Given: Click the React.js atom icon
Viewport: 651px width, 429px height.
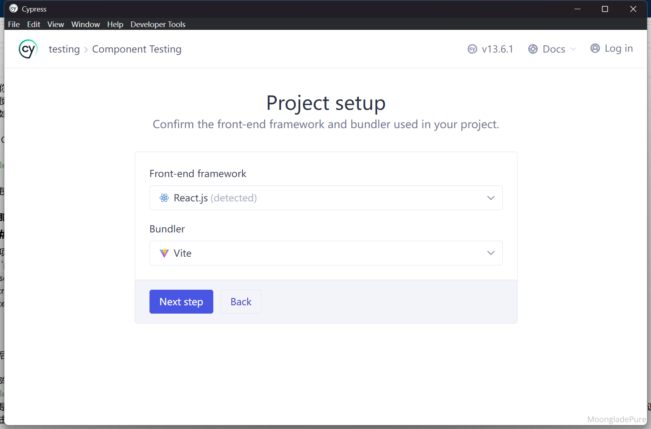Looking at the screenshot, I should pos(164,198).
